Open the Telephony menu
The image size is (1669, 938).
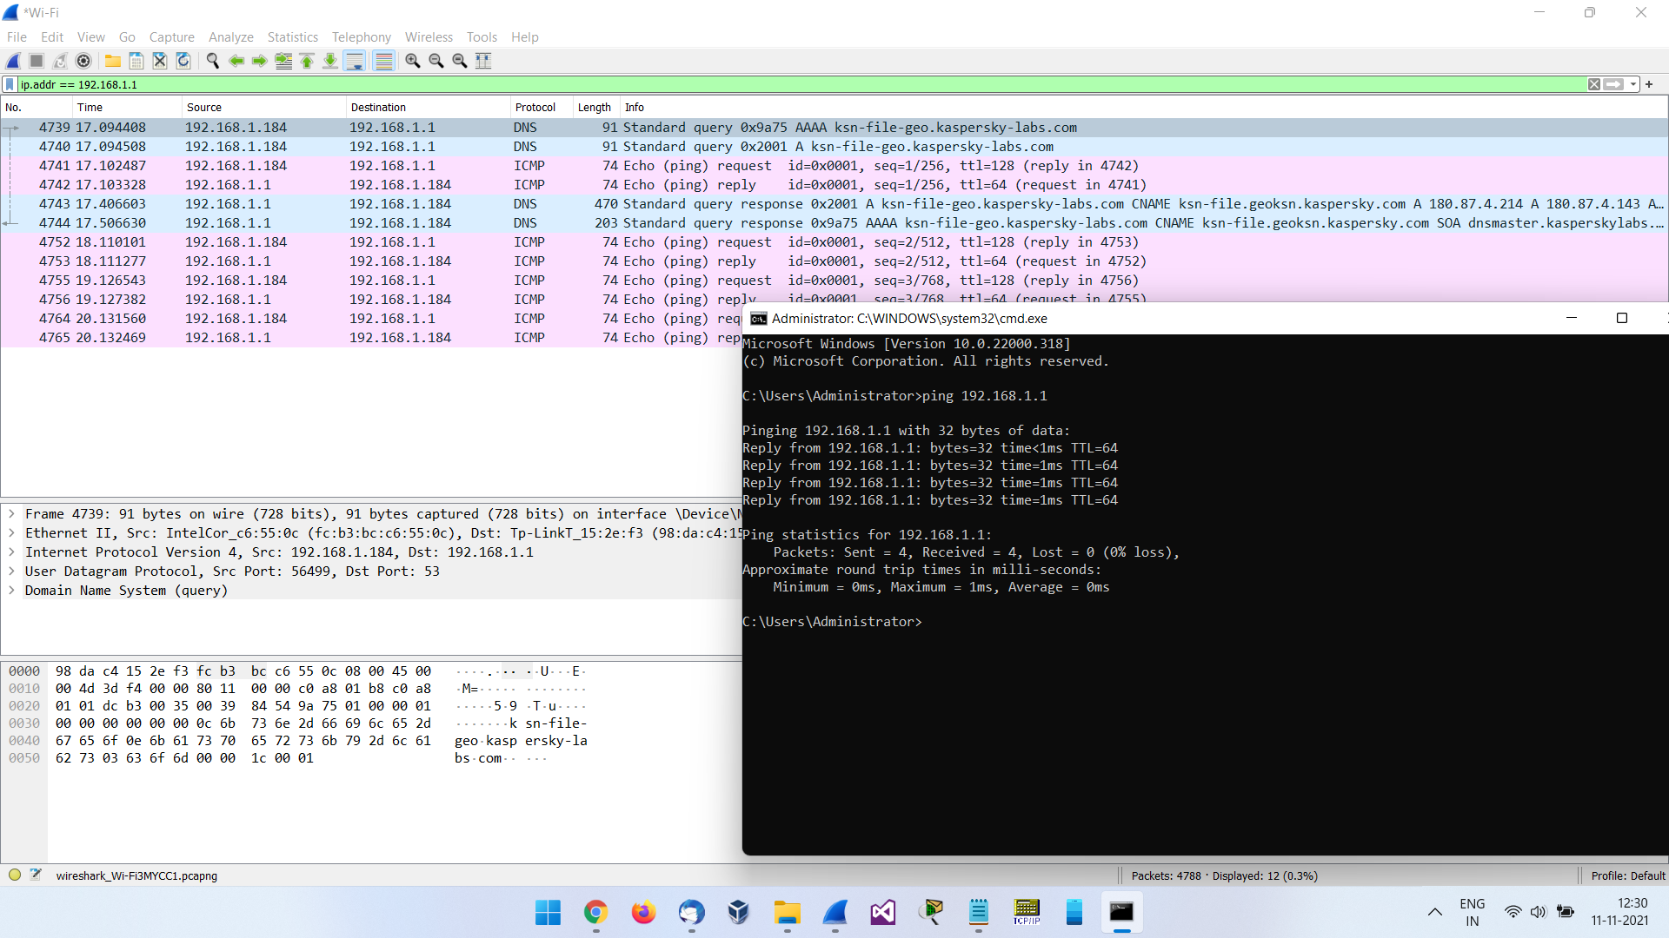(x=361, y=37)
